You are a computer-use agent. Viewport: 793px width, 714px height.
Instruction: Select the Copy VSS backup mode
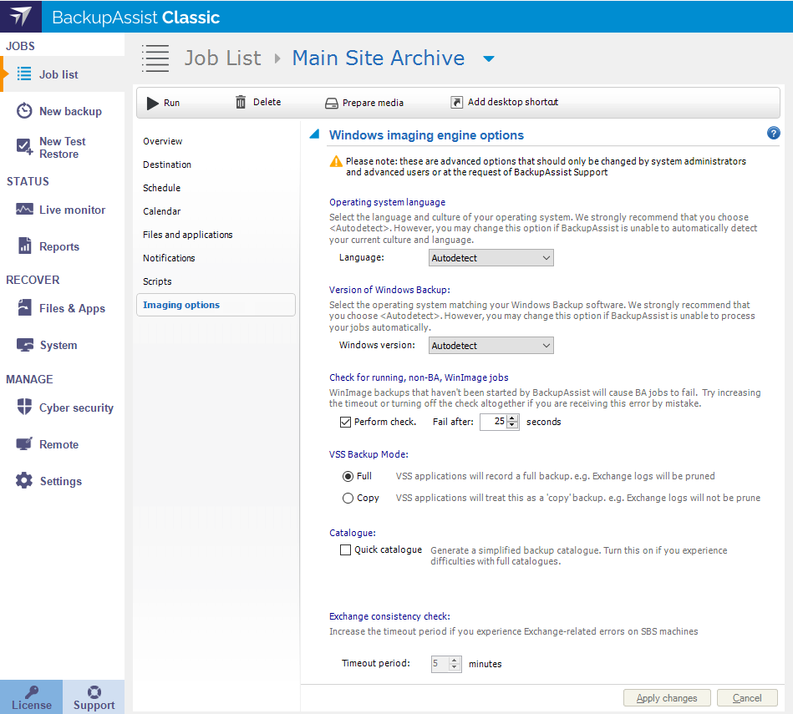(348, 498)
